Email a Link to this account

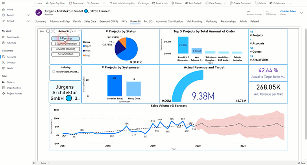160,3
